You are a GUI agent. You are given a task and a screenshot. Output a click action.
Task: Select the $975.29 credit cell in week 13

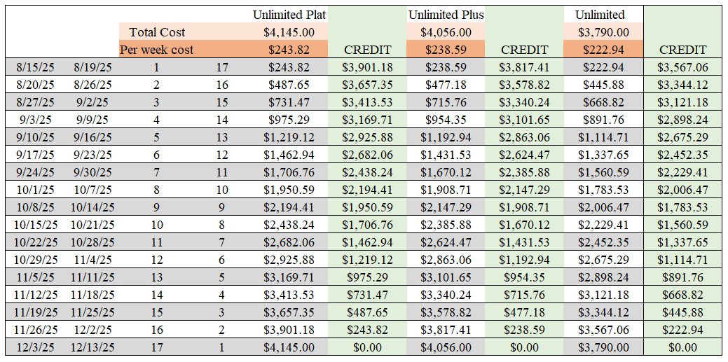pyautogui.click(x=367, y=277)
